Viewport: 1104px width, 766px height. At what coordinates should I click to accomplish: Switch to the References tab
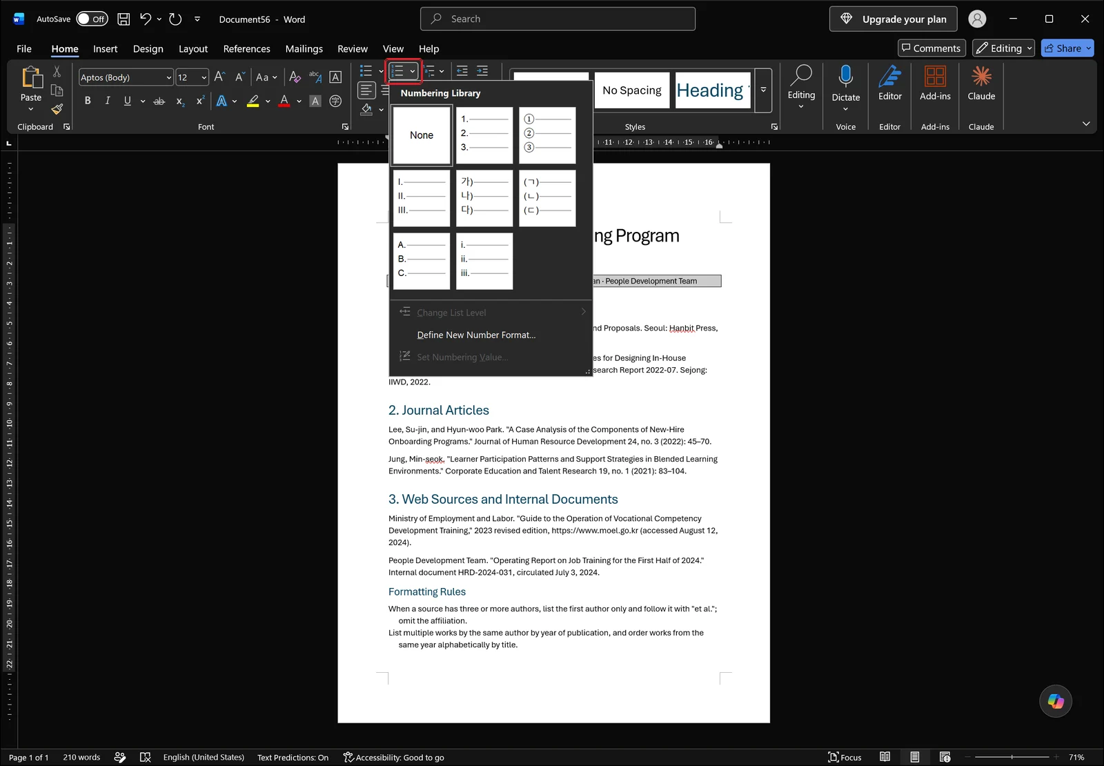246,48
